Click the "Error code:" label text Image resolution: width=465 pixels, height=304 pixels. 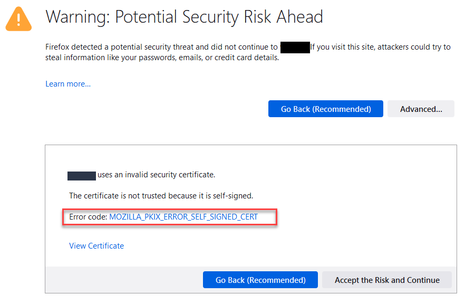tap(88, 217)
